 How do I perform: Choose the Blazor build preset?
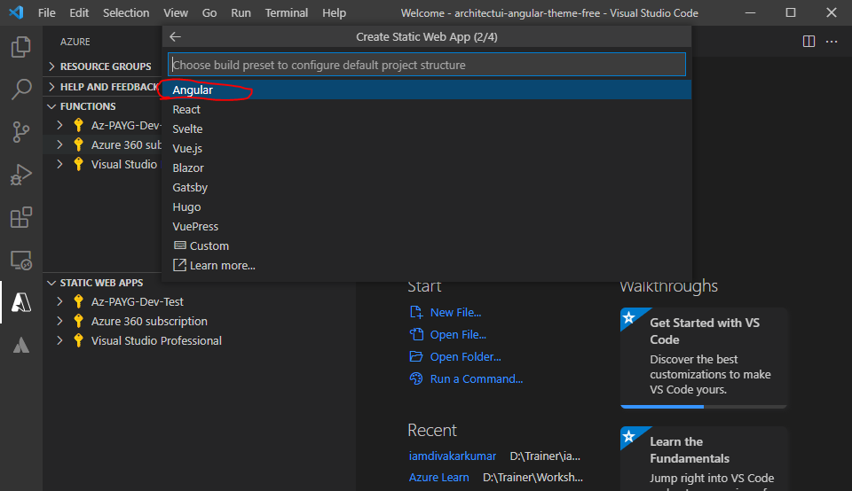(x=427, y=168)
